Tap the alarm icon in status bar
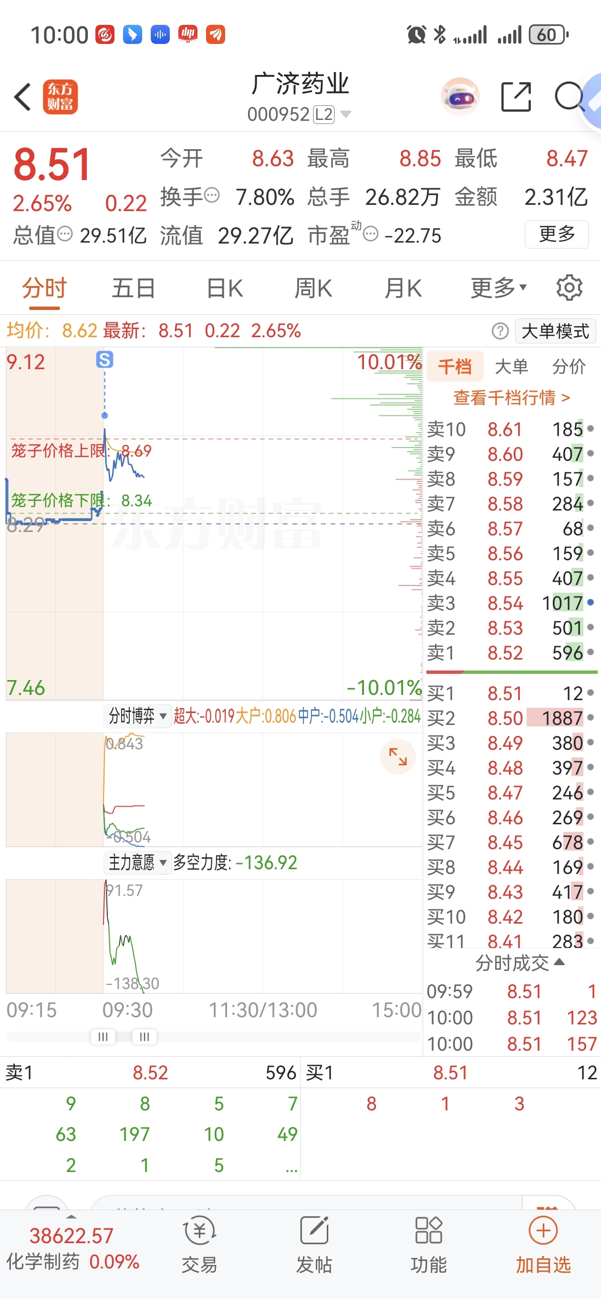The width and height of the screenshot is (601, 1299). click(x=416, y=35)
